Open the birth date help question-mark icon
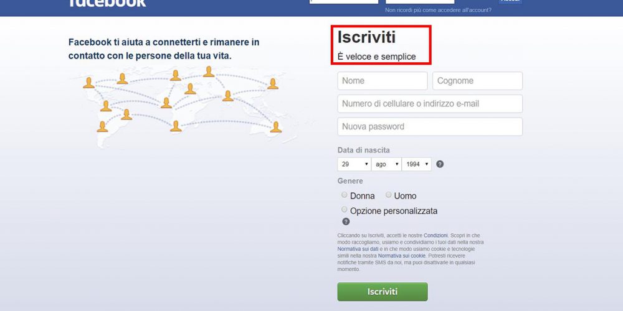The image size is (623, 311). [x=440, y=164]
